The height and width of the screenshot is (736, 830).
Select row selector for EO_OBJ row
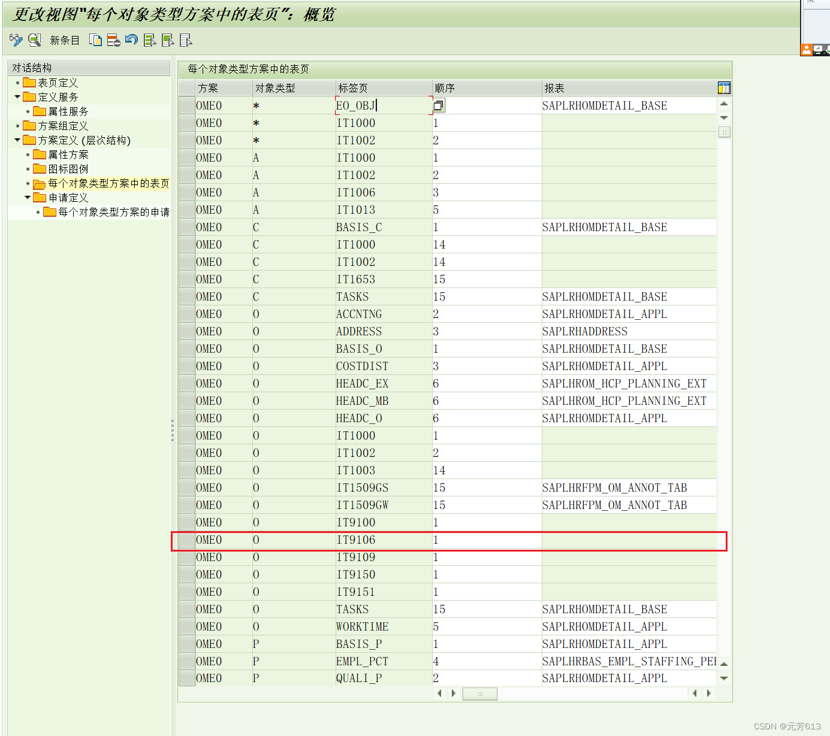click(x=187, y=105)
